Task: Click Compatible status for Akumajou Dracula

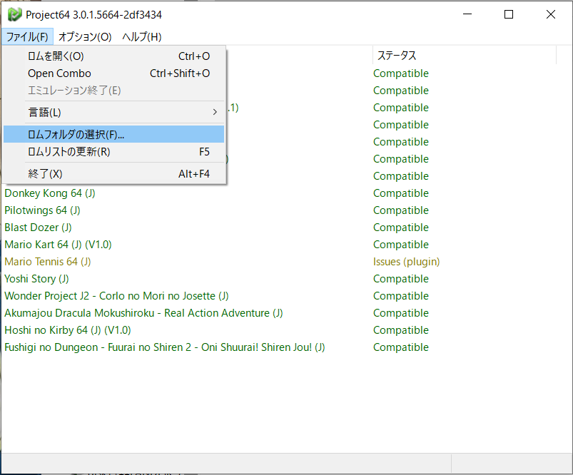Action: click(401, 313)
